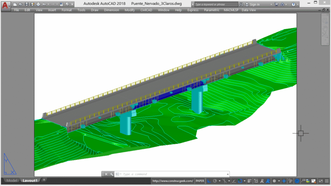Toggle Ortho mode in status bar
331x186 pixels.
point(209,181)
